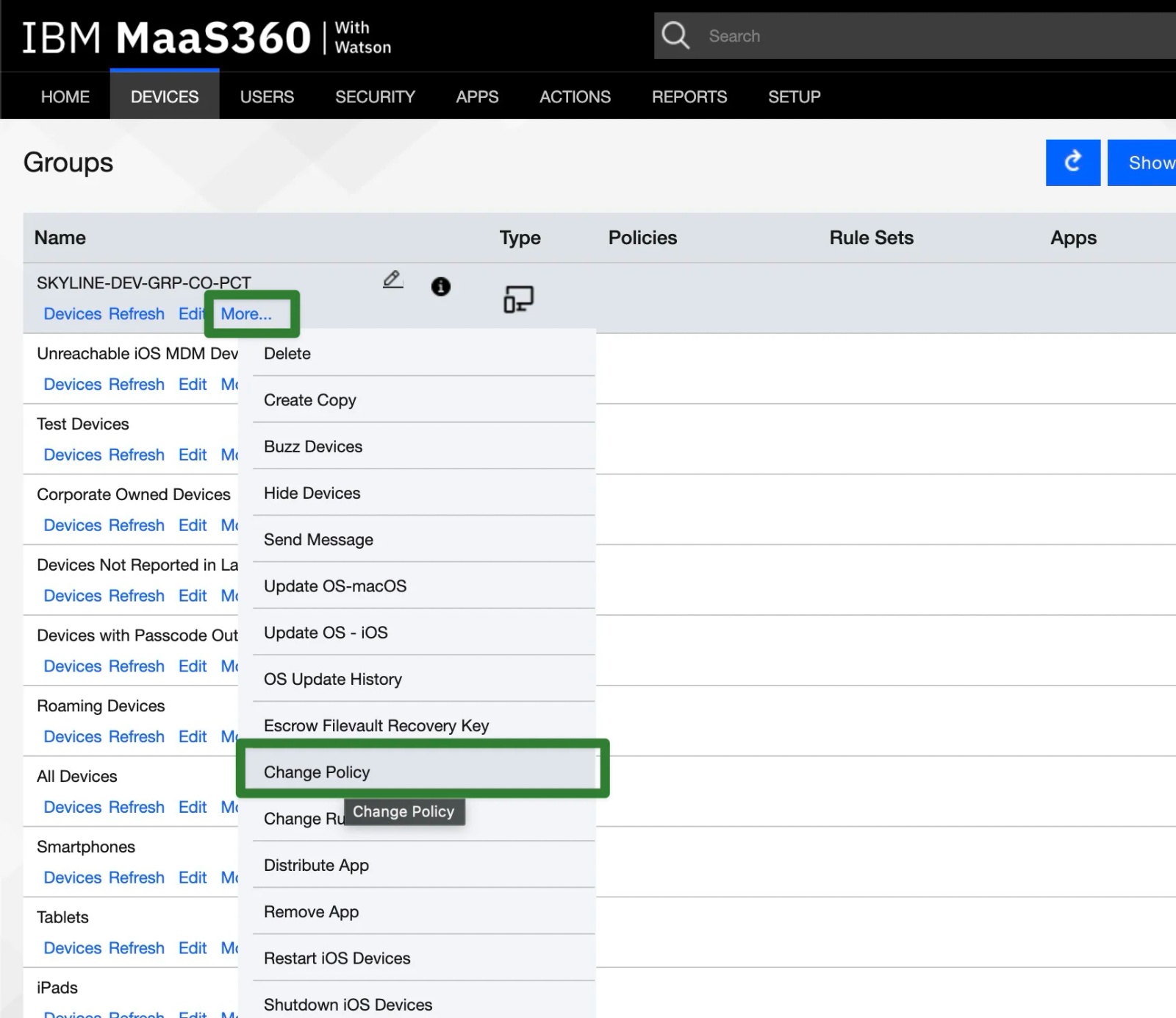Open Devices link under Roaming Devices

click(x=73, y=737)
